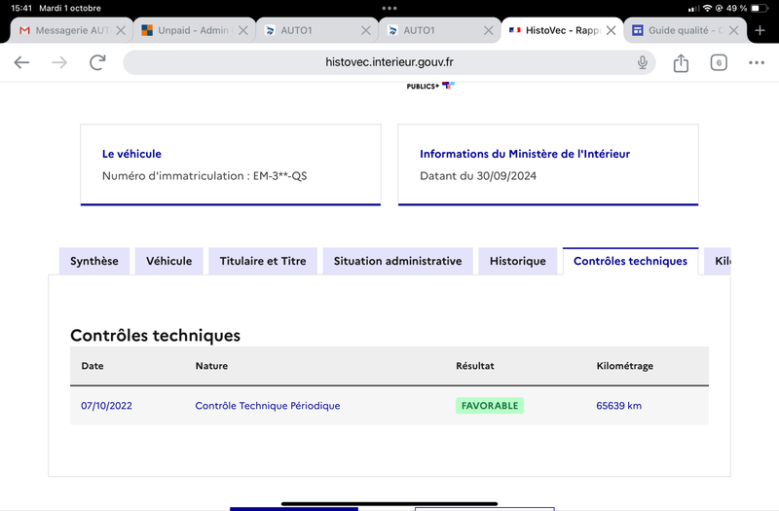779x511 pixels.
Task: Open the share menu icon
Action: point(681,63)
